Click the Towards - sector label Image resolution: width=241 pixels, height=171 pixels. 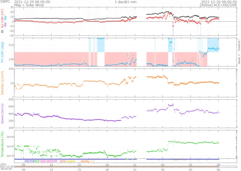[239, 45]
